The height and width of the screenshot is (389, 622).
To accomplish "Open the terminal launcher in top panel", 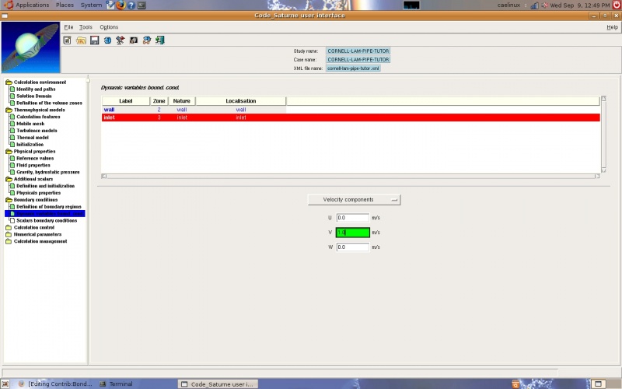I will (142, 5).
